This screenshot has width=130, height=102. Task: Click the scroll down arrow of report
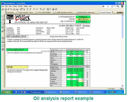(122, 86)
